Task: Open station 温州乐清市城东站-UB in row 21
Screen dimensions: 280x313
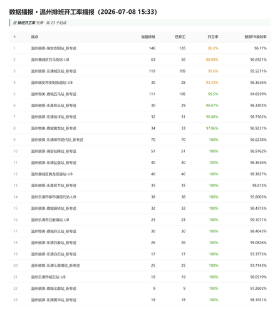Action: coord(48,277)
